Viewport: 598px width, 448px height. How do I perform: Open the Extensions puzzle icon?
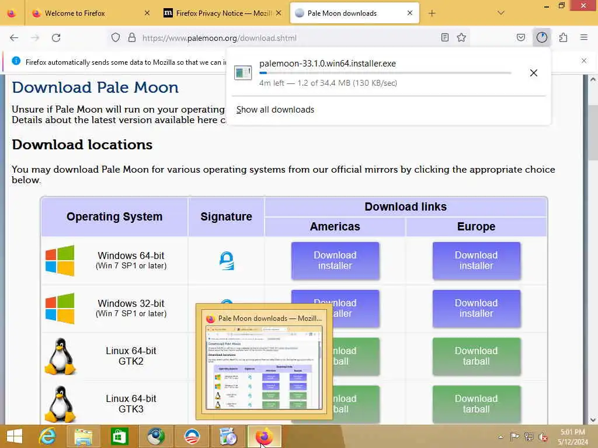click(x=563, y=37)
